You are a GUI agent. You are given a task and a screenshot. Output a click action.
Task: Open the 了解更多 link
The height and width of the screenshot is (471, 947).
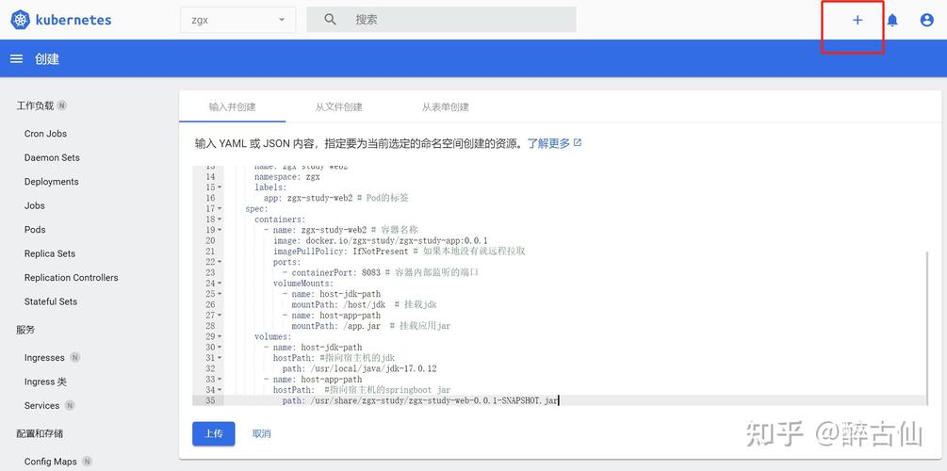point(548,143)
